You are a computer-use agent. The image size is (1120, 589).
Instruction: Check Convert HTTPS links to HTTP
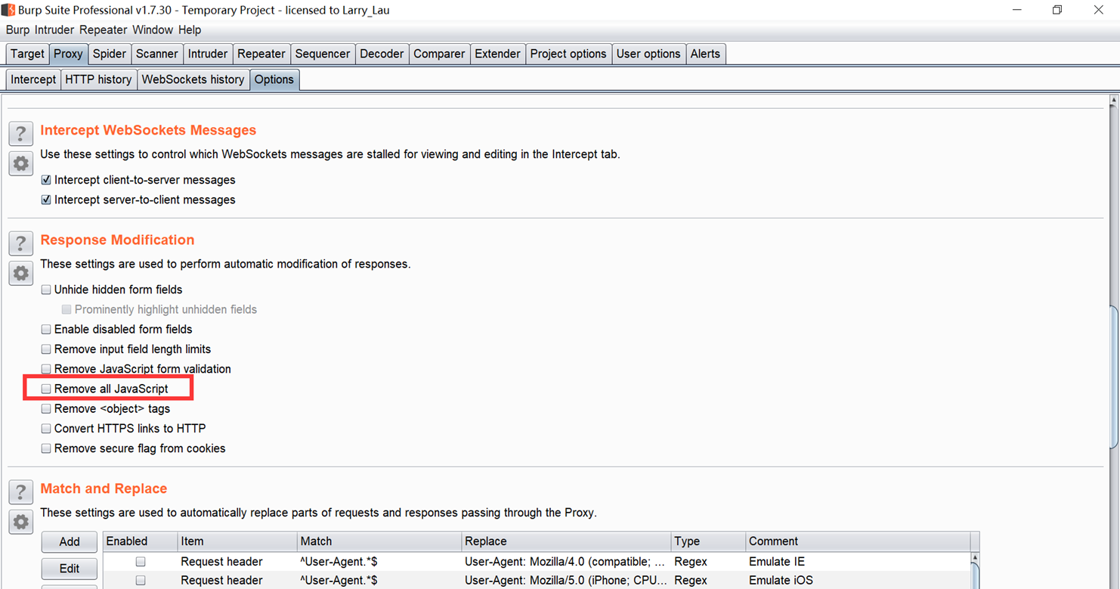[x=46, y=429]
